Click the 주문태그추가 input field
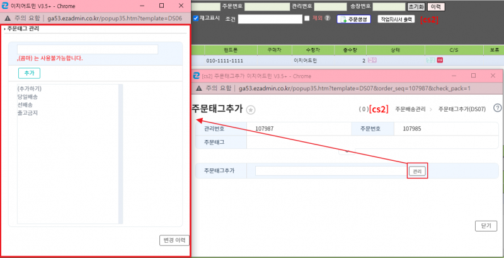The width and height of the screenshot is (504, 258). (x=332, y=171)
